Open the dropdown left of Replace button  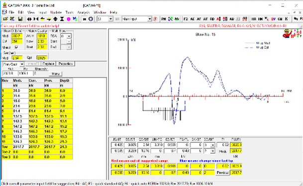pos(22,64)
